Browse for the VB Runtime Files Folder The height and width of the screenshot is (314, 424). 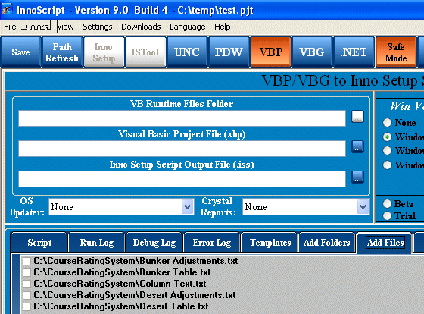[x=357, y=117]
